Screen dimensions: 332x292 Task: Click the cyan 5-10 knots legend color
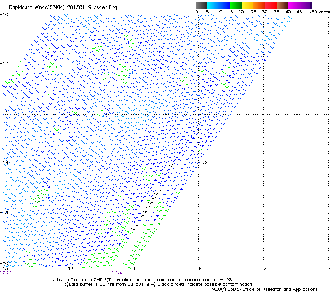pos(212,5)
